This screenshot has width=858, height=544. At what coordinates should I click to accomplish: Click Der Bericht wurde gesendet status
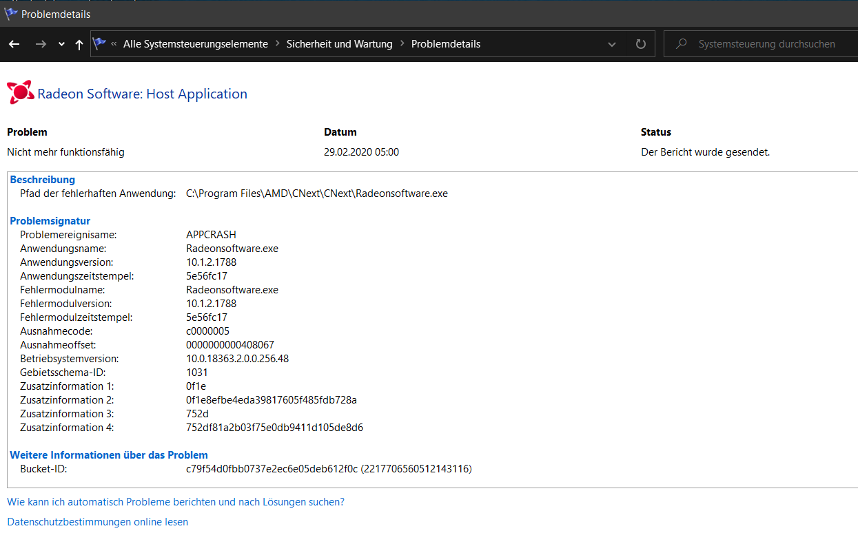(x=705, y=152)
